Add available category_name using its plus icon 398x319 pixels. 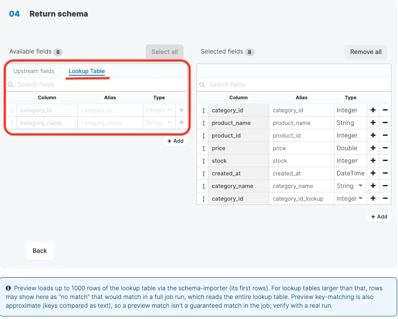(x=181, y=123)
